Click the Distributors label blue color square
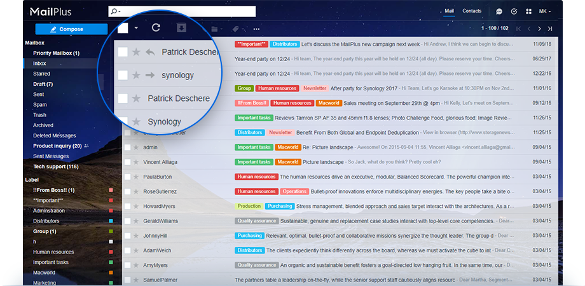Viewport: 585px width, 286px height. [x=111, y=221]
